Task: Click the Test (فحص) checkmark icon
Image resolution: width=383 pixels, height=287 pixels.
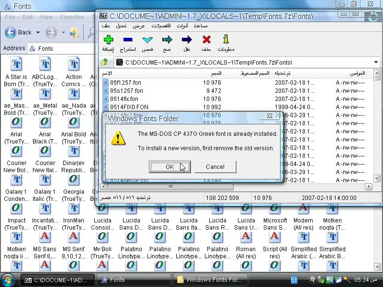Action: coord(147,40)
